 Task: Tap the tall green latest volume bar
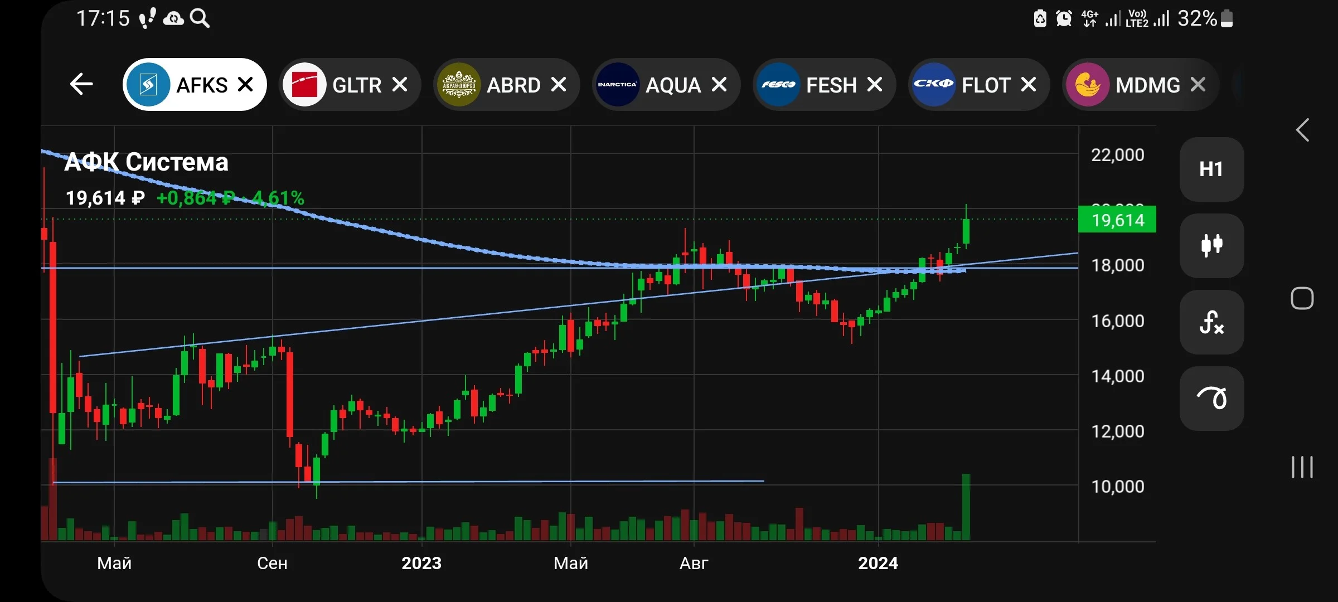coord(966,507)
